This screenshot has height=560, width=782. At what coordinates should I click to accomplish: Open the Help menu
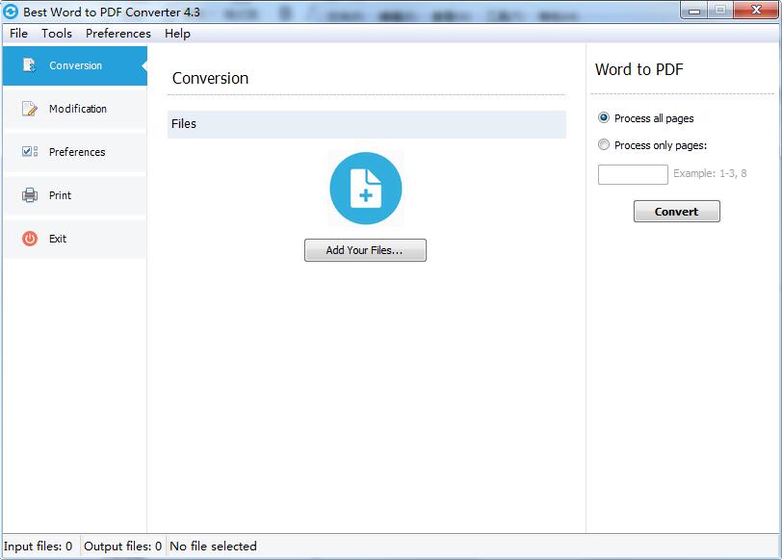tap(177, 34)
